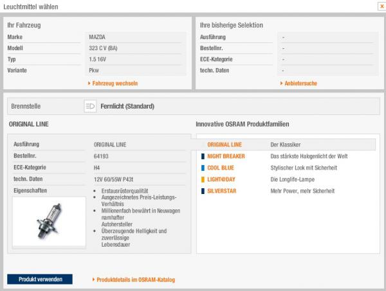Viewport: 386px width, 291px height.
Task: Click the orange arrow before Produktdetails
Action: coord(94,279)
